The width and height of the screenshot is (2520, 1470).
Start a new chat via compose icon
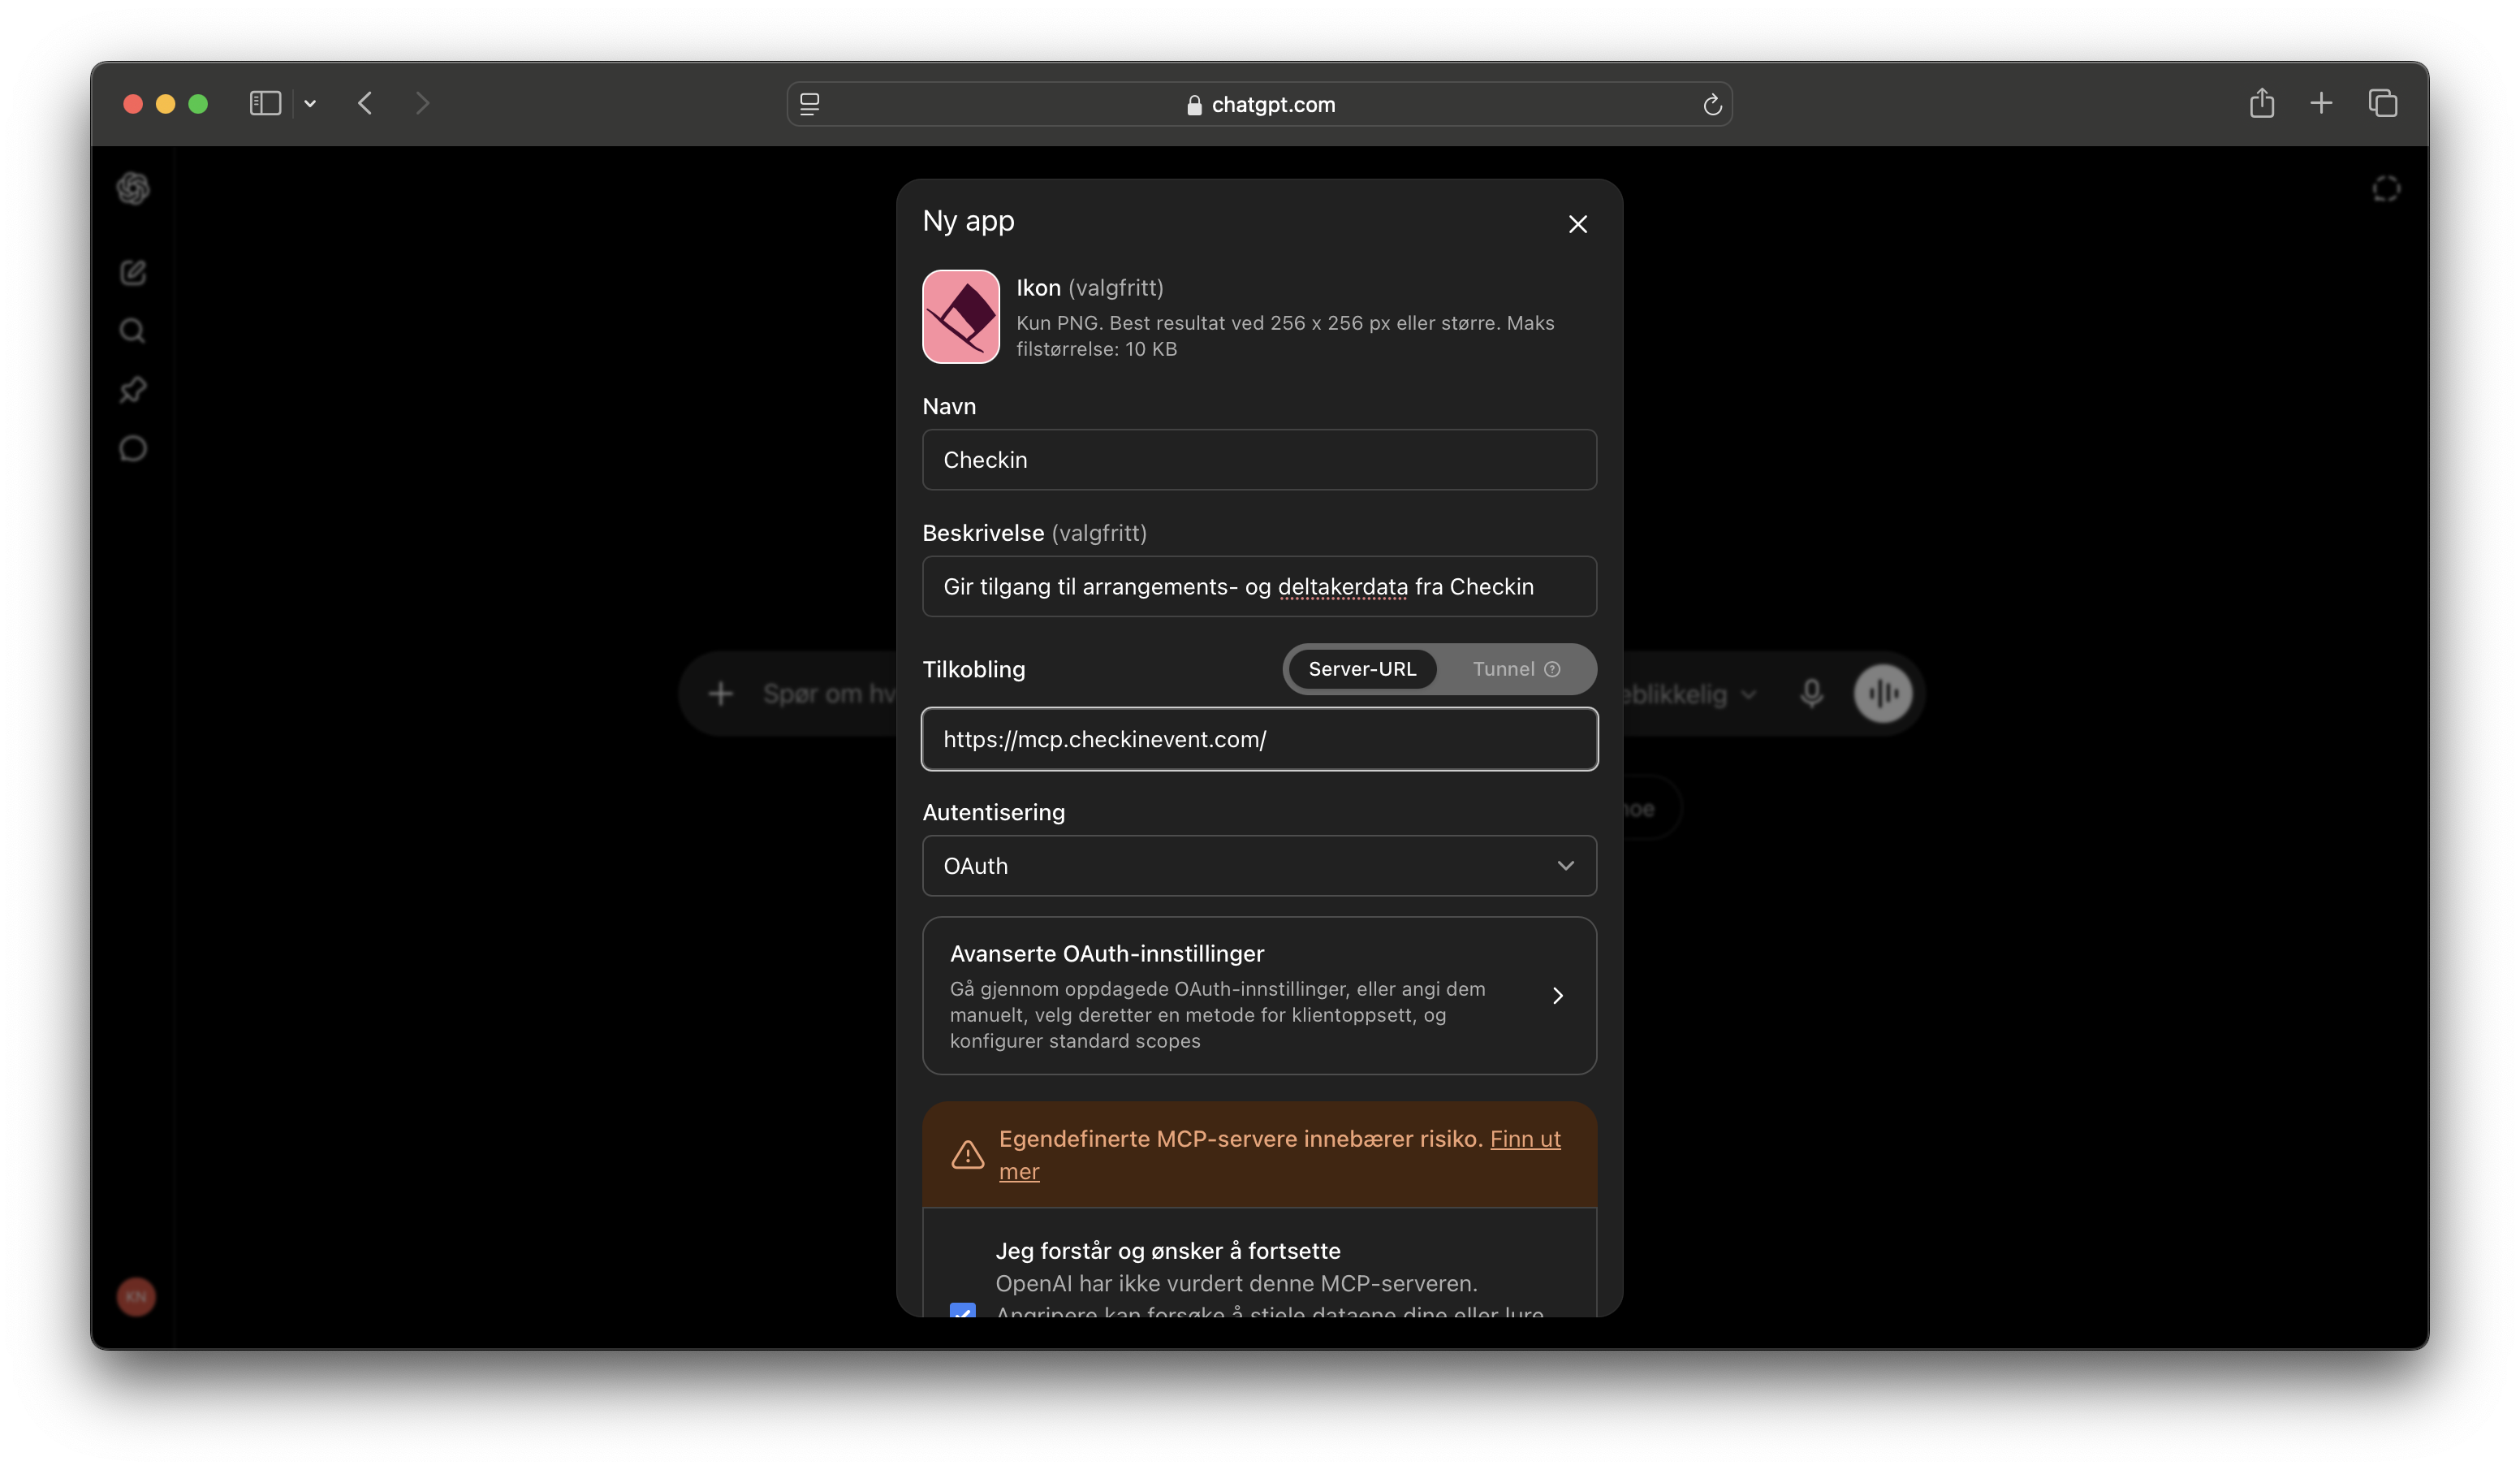[x=133, y=272]
